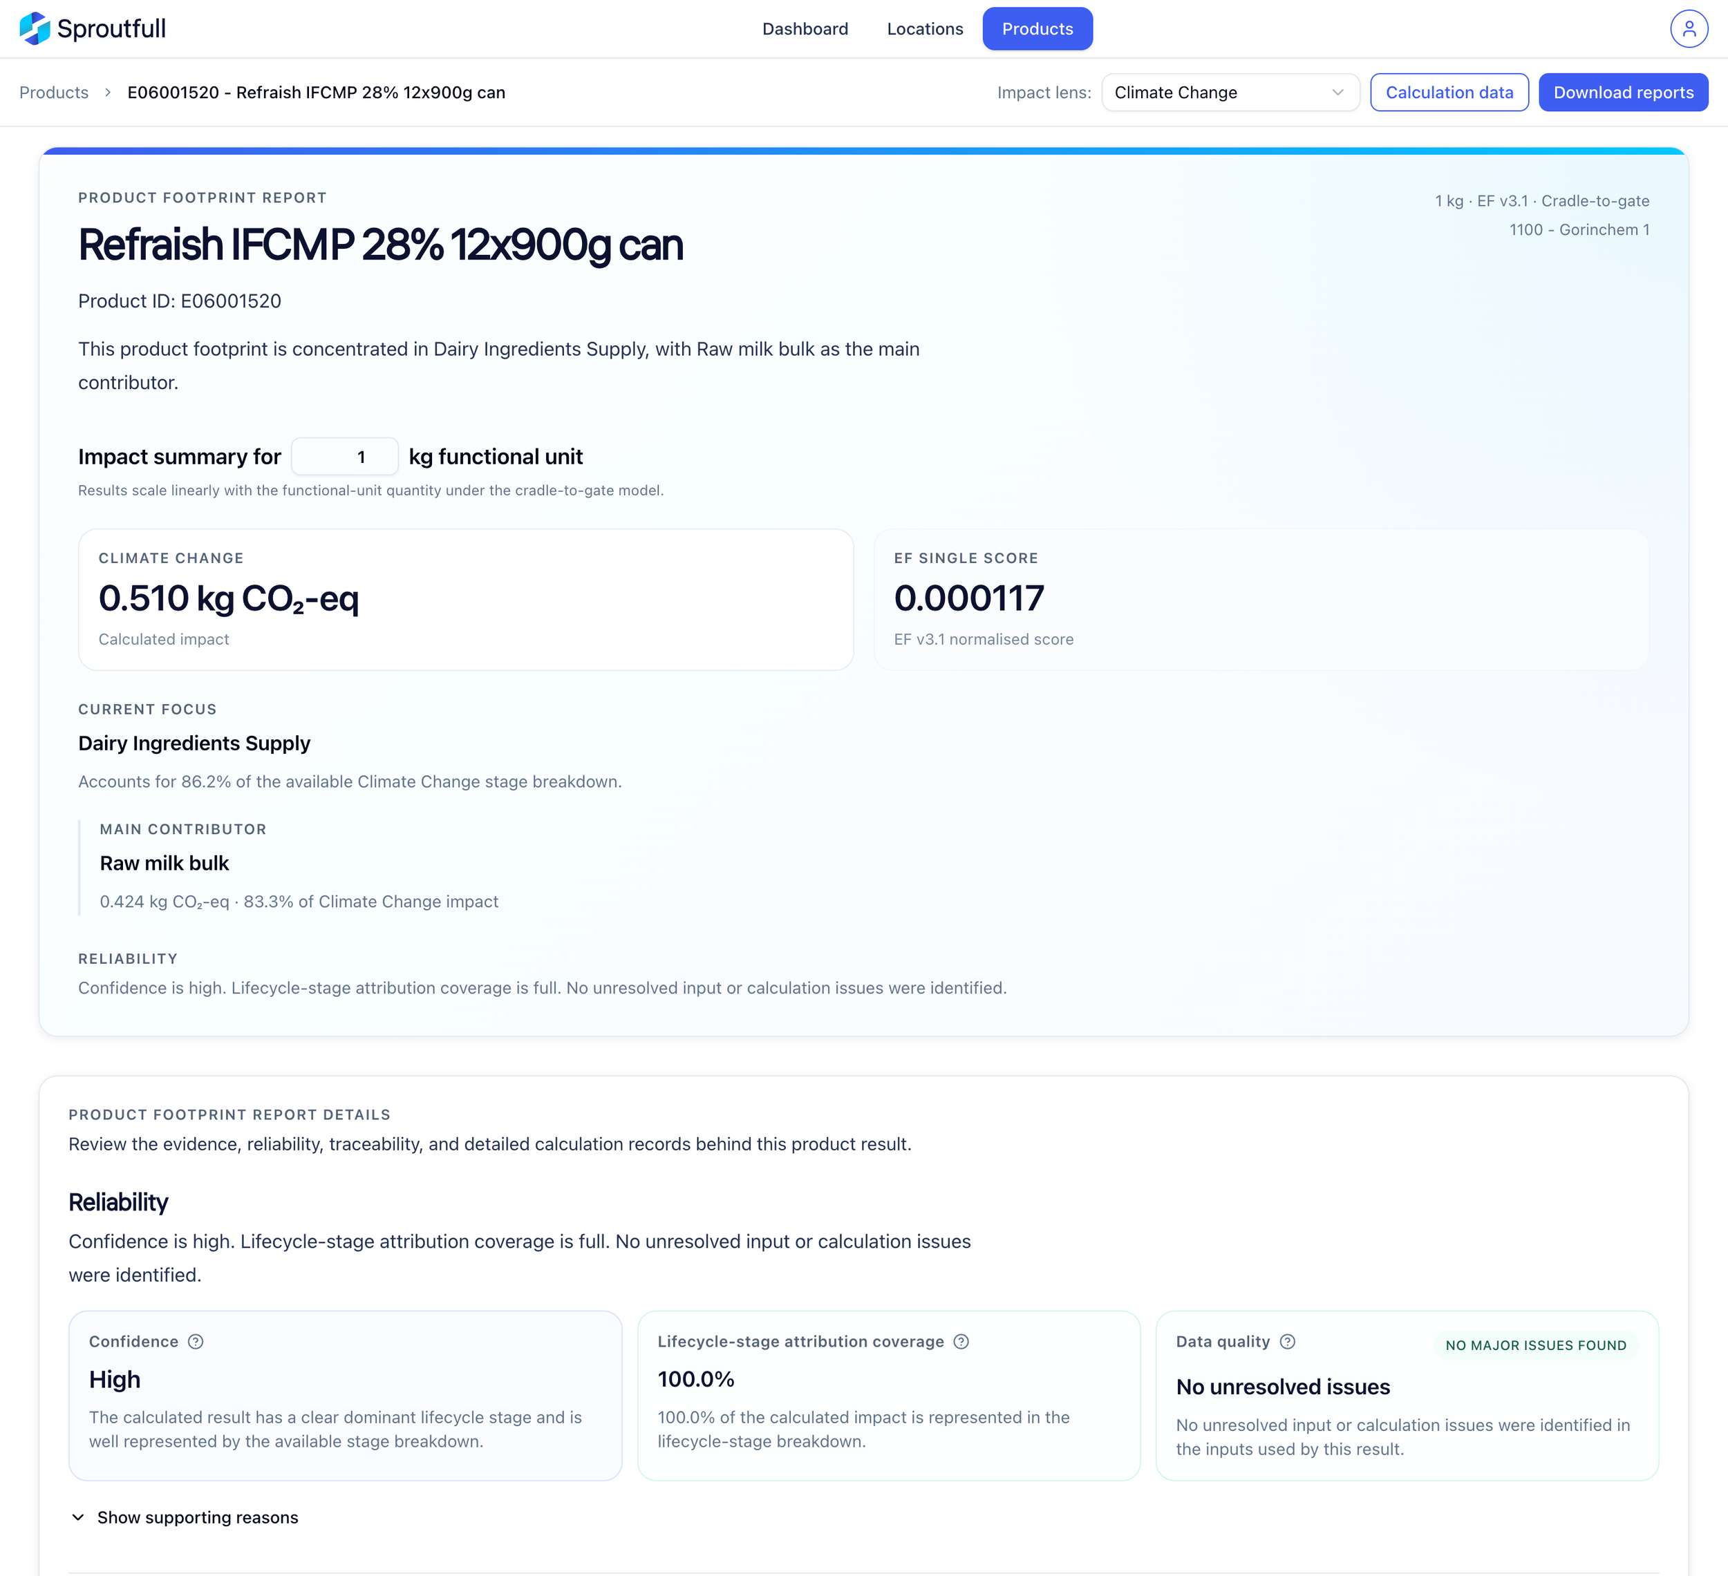Click the Data quality help icon
This screenshot has width=1728, height=1576.
1286,1341
